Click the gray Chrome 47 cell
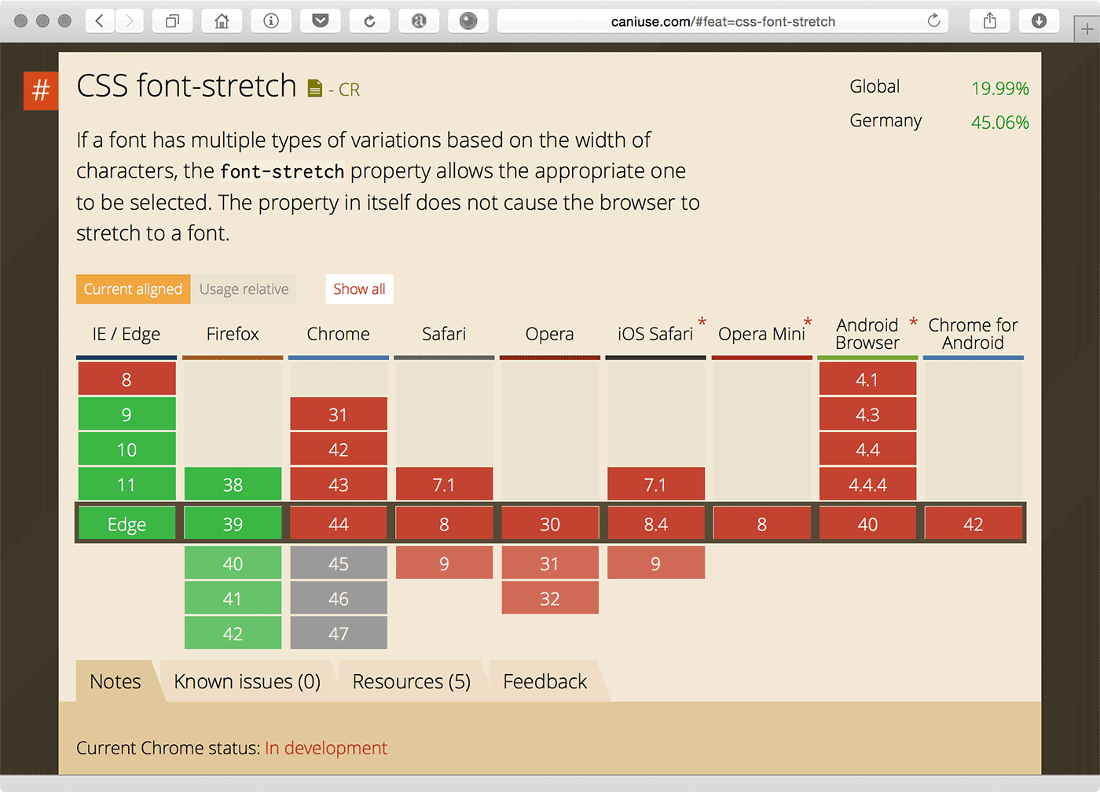 click(339, 633)
